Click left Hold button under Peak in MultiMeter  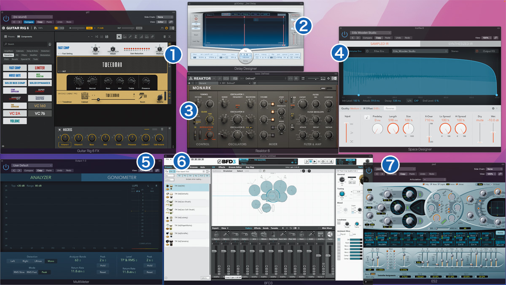tap(103, 266)
